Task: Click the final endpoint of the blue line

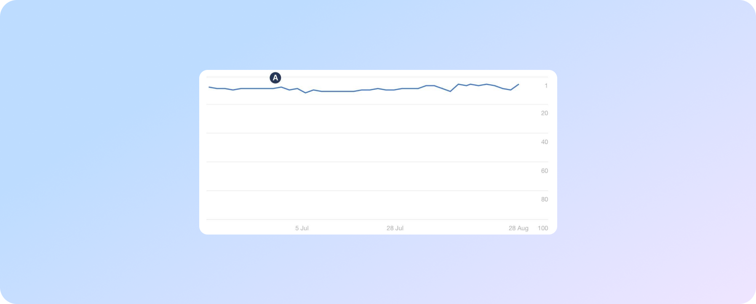Action: point(518,84)
